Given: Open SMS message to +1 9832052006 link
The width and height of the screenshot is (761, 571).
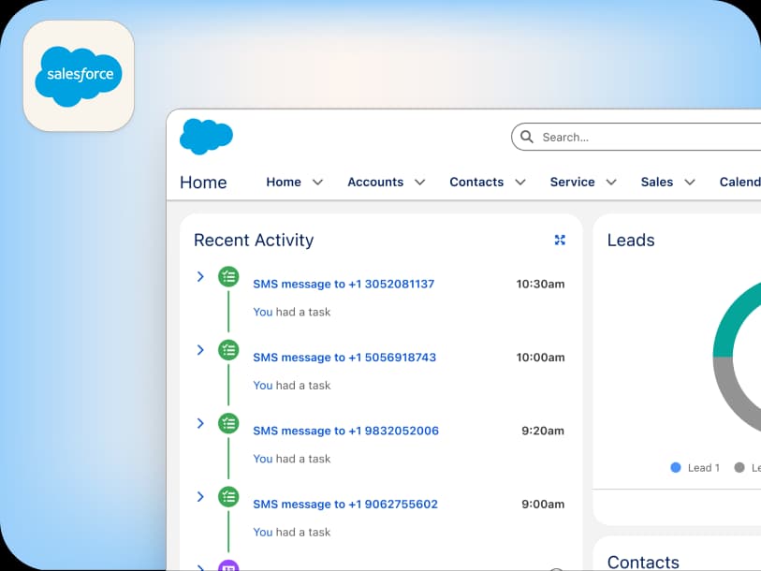Looking at the screenshot, I should (x=345, y=431).
